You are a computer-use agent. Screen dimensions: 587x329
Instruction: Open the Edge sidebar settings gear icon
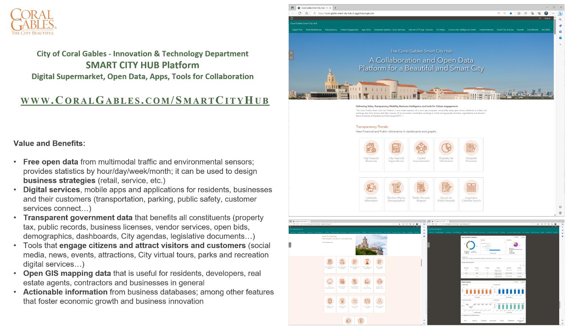560,213
